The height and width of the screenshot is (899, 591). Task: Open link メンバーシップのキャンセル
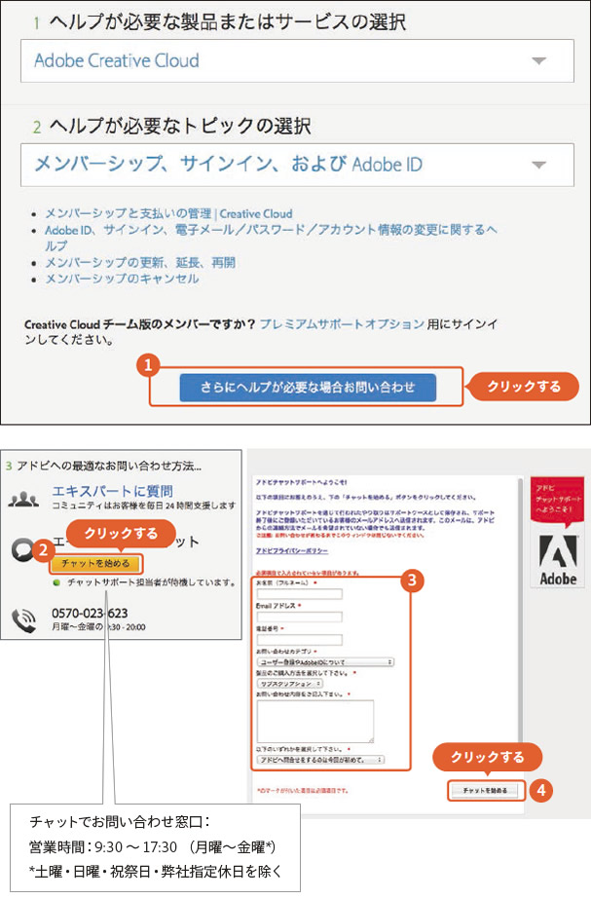(122, 279)
